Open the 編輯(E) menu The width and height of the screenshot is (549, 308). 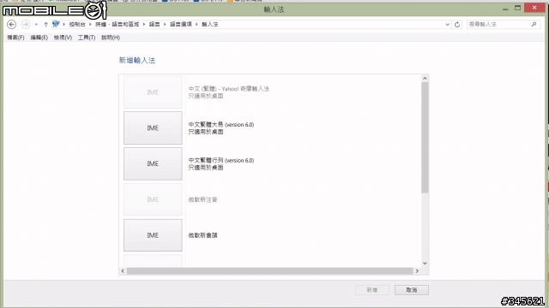[x=39, y=38]
